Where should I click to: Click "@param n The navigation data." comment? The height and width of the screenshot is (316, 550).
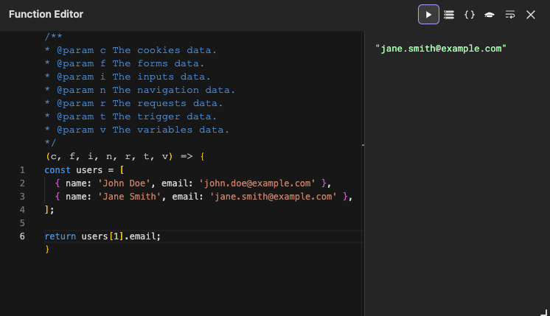(139, 91)
